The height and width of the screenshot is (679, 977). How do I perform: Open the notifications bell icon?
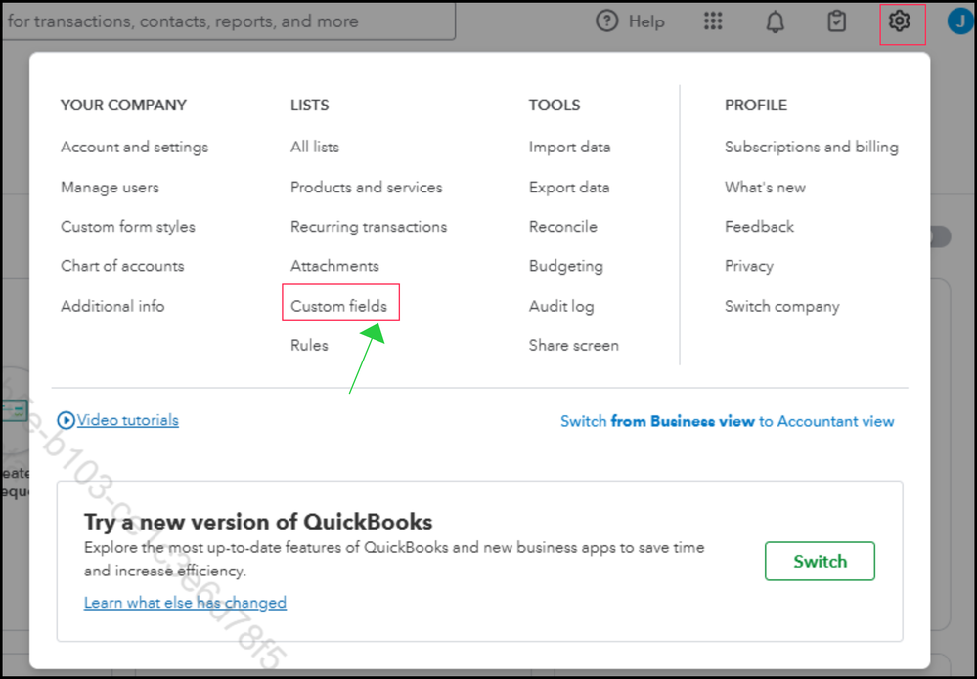click(x=775, y=21)
